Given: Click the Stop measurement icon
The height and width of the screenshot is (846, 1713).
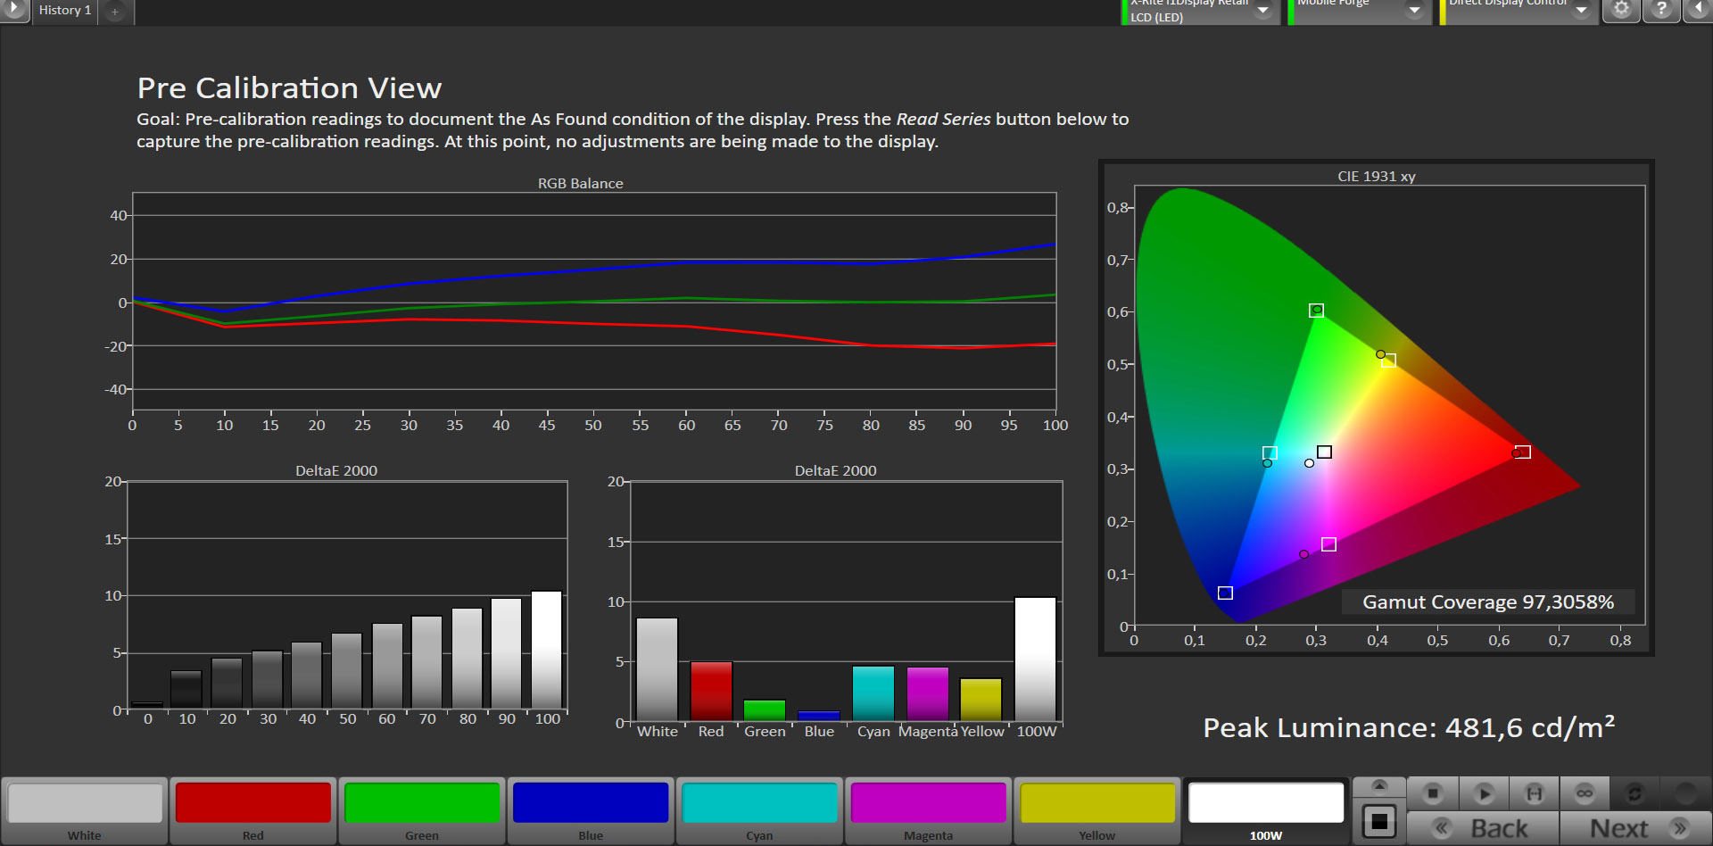Looking at the screenshot, I should point(1433,792).
